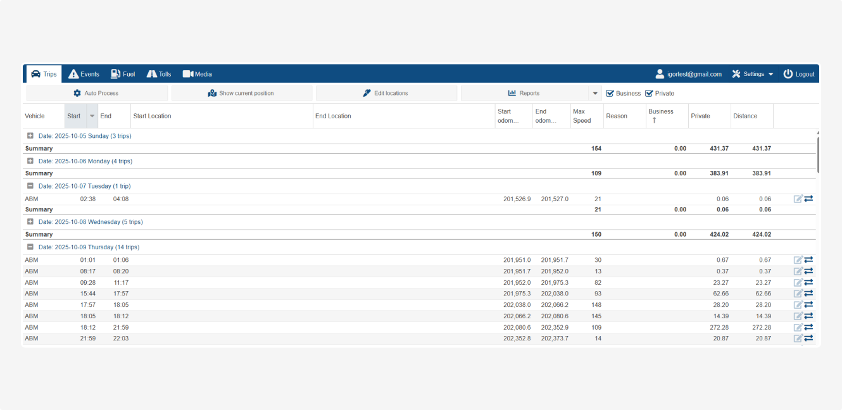Screen dimensions: 842x410
Task: Click swap arrows icon for 21:59 trip
Action: [808, 339]
